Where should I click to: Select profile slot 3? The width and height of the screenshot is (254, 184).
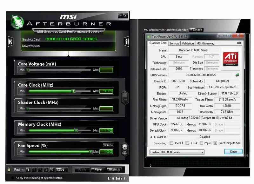(x=40, y=170)
